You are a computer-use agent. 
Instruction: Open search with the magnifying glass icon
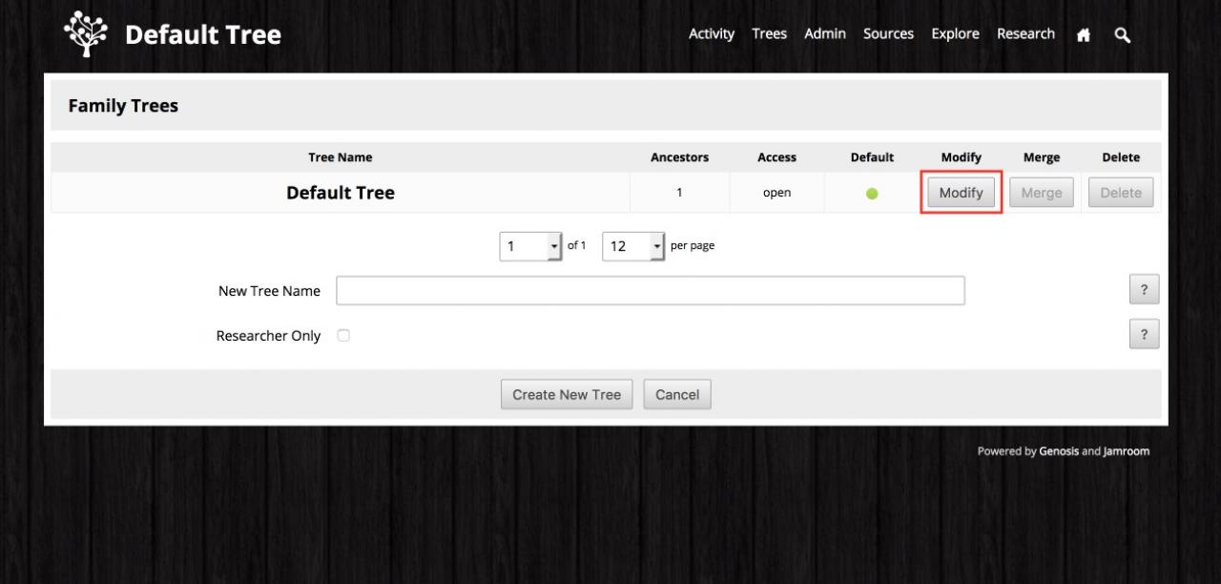tap(1123, 35)
